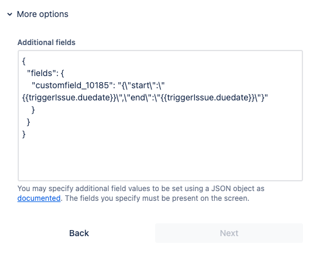This screenshot has height=255, width=317.
Task: Click the "start" key in the JSON
Action: pyautogui.click(x=141, y=85)
